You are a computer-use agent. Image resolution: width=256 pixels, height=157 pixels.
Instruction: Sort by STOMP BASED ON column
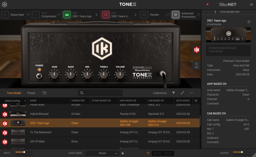click(101, 101)
